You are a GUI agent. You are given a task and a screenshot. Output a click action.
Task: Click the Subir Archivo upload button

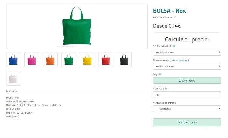click(187, 80)
